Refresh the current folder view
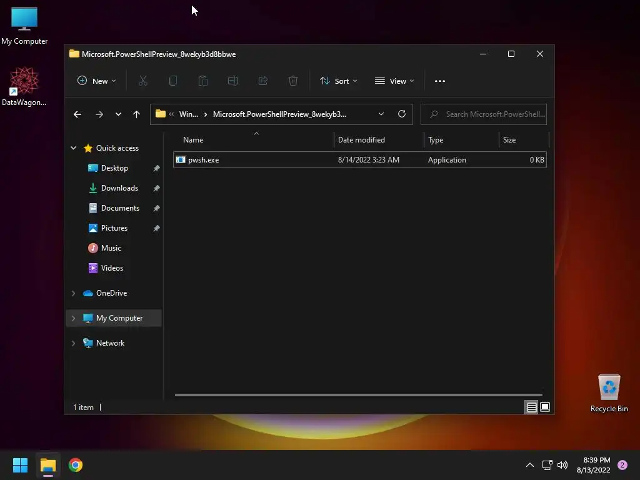 pos(402,114)
